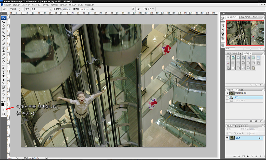Open the Character panel from the dock

[x=223, y=25]
